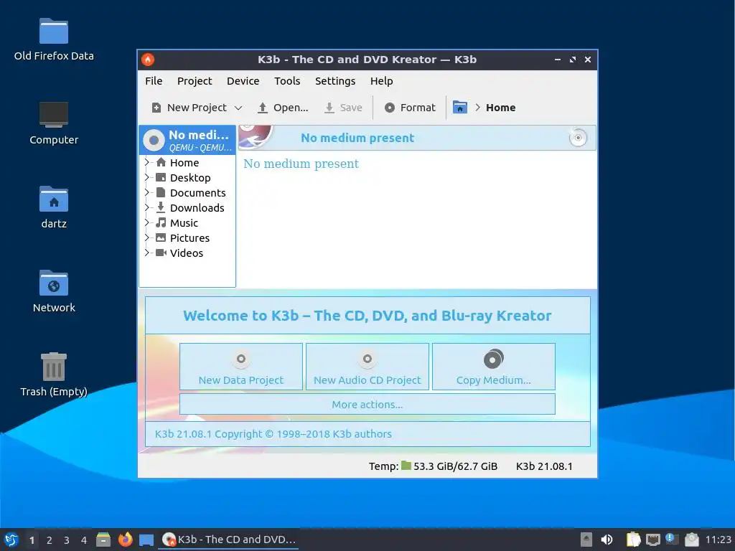
Task: Open the Help menu
Action: pyautogui.click(x=382, y=81)
